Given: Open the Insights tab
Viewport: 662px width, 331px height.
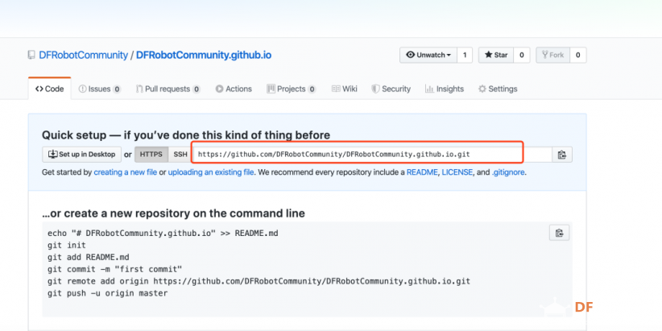Looking at the screenshot, I should pyautogui.click(x=444, y=89).
